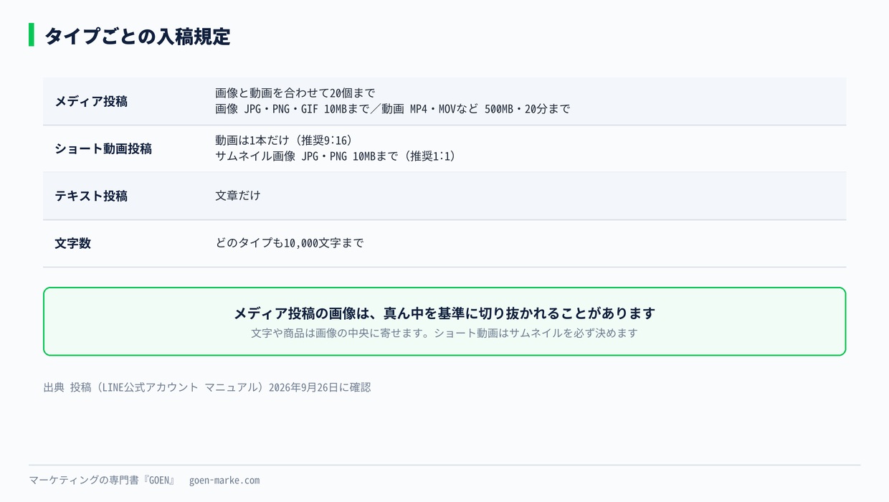
Task: Click the cell reading 文章だけ
Action: 238,196
